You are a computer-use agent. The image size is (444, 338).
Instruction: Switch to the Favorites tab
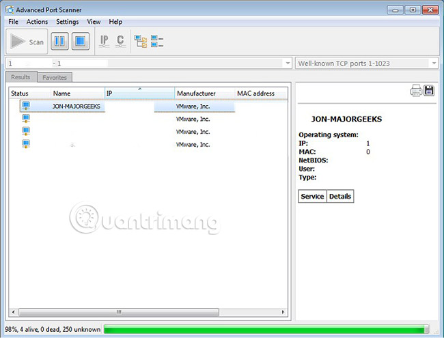[55, 78]
